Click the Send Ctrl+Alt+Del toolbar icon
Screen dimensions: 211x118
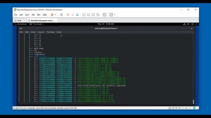pos(61,15)
